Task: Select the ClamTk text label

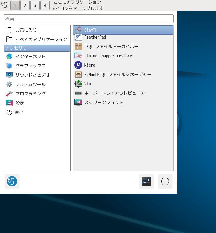Action: click(x=91, y=30)
